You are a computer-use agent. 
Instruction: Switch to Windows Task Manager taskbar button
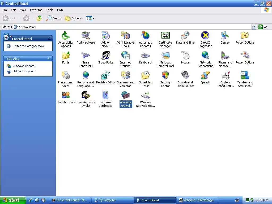197,200
